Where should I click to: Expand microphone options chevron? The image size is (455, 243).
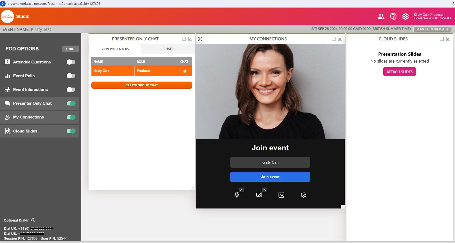[x=242, y=190]
